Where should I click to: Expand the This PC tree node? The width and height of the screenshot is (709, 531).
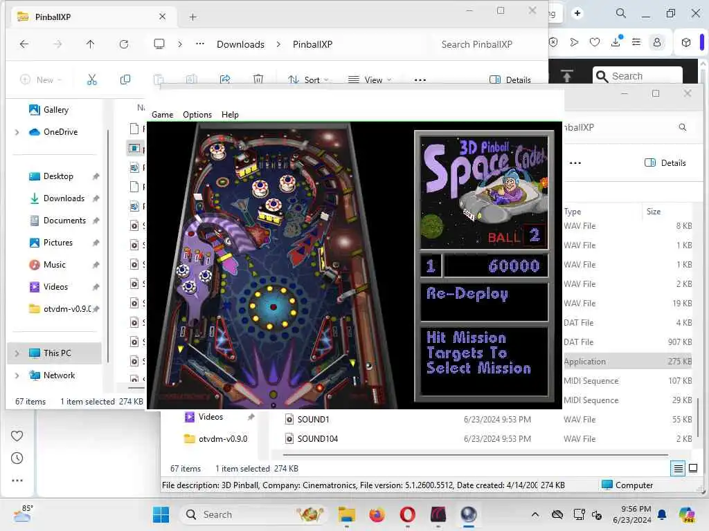[17, 353]
